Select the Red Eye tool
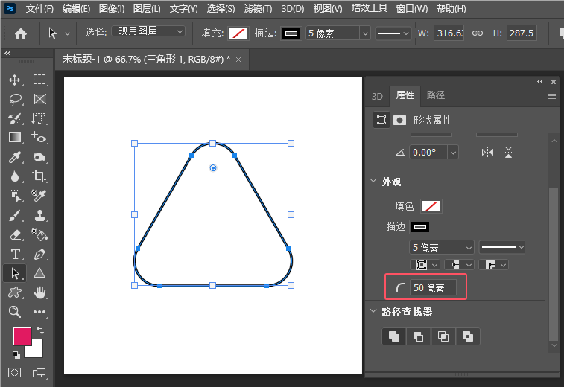 click(39, 138)
